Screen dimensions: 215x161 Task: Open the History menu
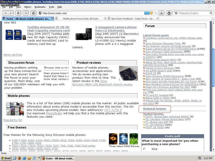(28, 7)
